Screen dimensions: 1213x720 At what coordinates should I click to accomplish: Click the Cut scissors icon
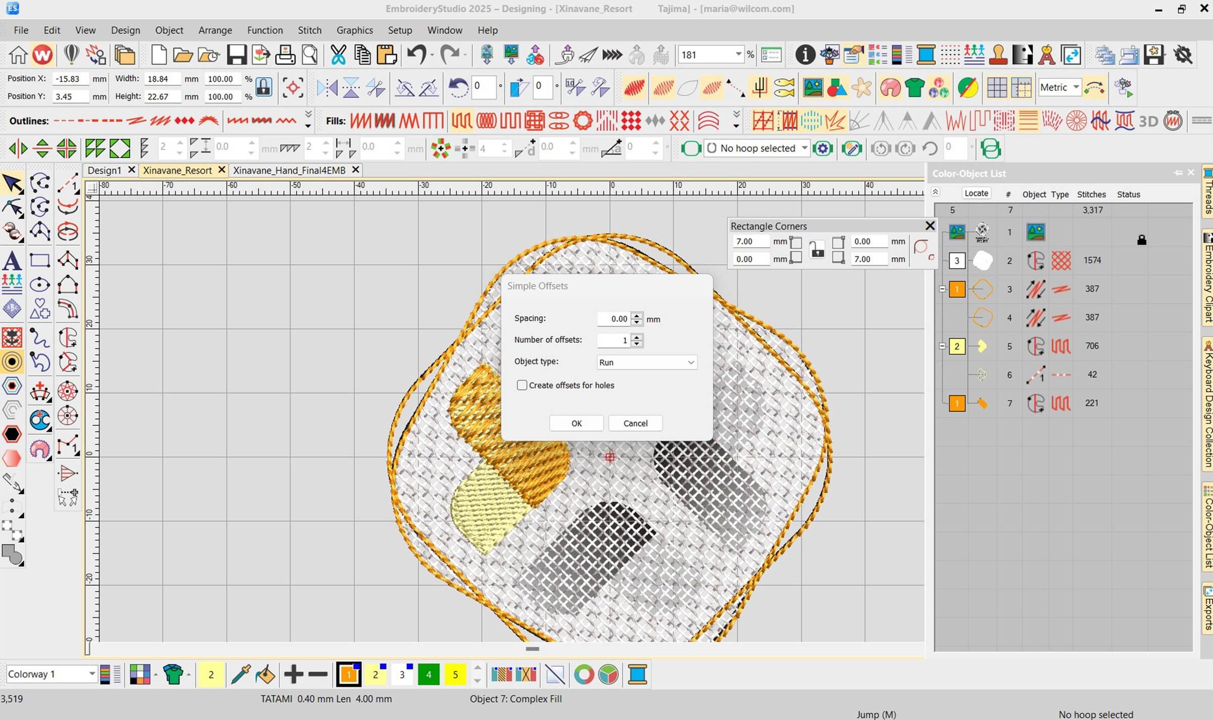click(338, 55)
